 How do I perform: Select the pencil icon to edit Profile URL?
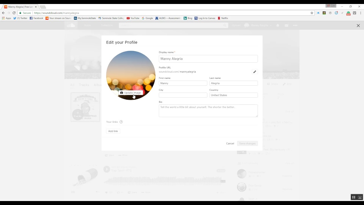[x=255, y=71]
